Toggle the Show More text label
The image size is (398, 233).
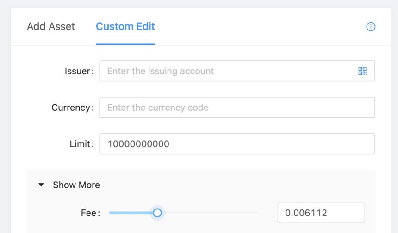76,185
